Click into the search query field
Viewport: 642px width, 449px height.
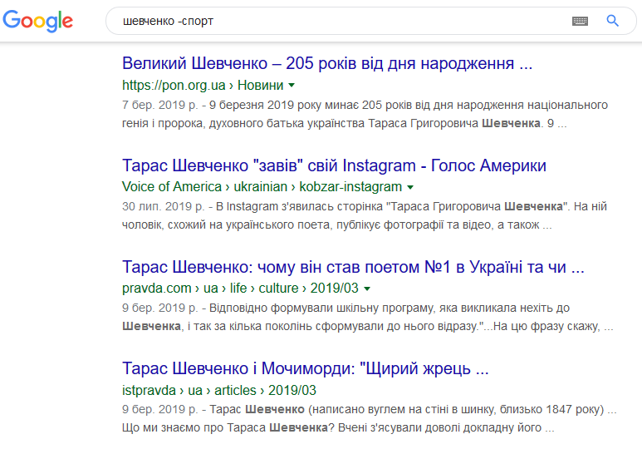340,21
